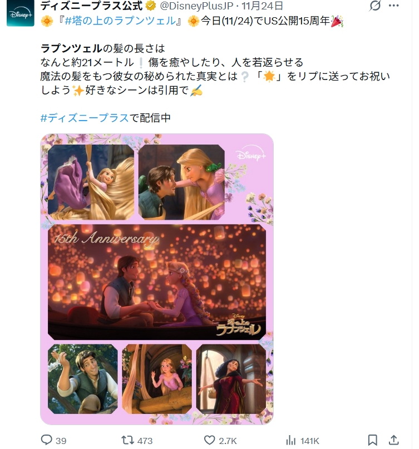Open the Grok explain icon

pyautogui.click(x=375, y=6)
